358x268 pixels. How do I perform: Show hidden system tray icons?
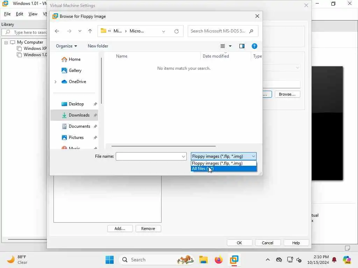[x=268, y=260]
